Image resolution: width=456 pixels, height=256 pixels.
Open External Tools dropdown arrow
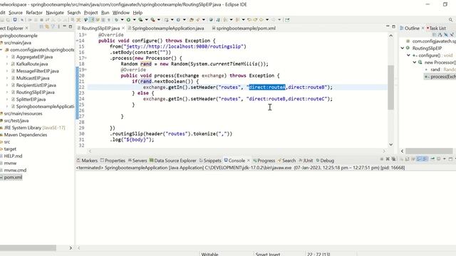[159, 20]
